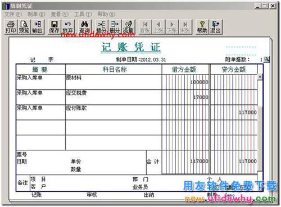The width and height of the screenshot is (281, 207).
Task: Click debit amount 17000
Action: [x=201, y=97]
